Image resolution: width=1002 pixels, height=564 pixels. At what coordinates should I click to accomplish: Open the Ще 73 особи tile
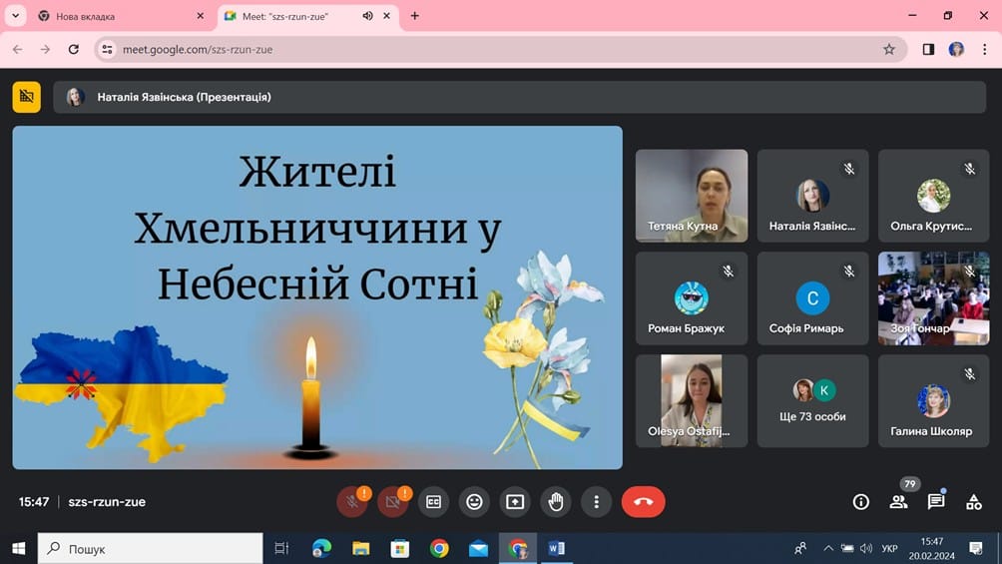coord(812,401)
